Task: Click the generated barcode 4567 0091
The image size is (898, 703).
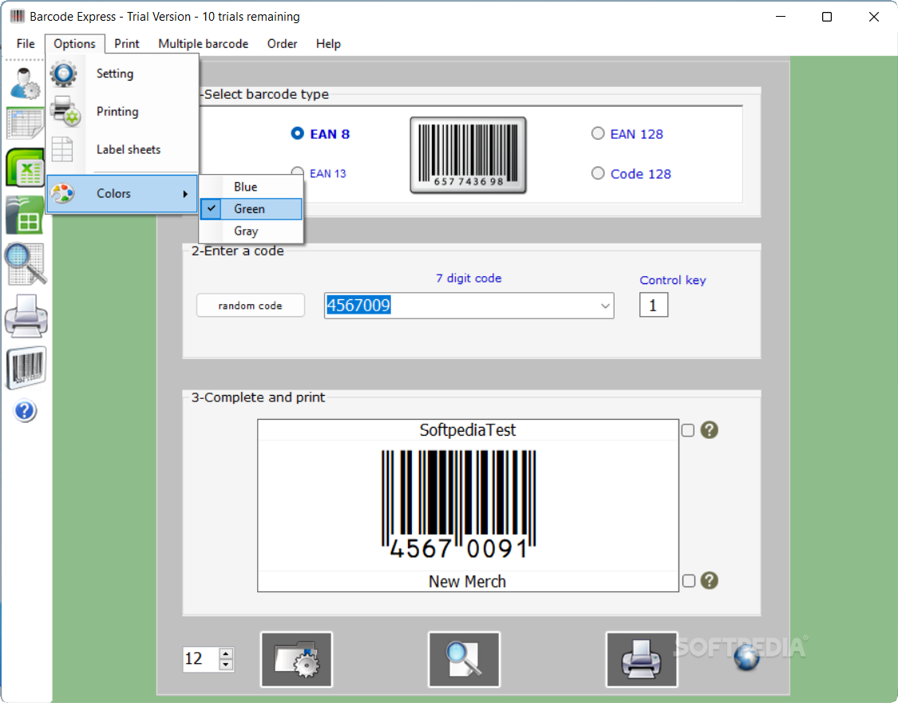Action: (x=459, y=504)
